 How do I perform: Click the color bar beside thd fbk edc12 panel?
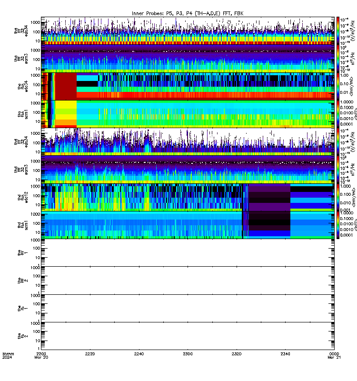tap(337, 197)
